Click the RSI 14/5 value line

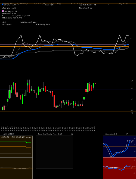[x=16, y=16]
